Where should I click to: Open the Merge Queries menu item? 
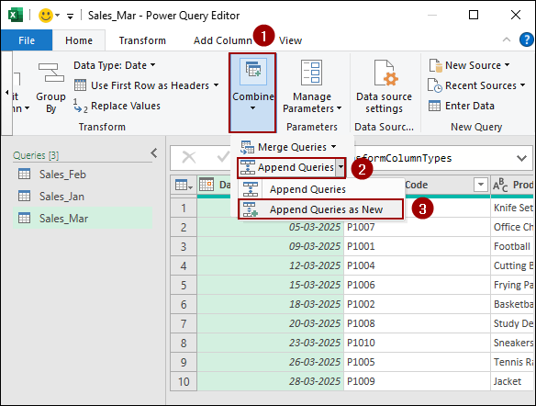tap(288, 147)
